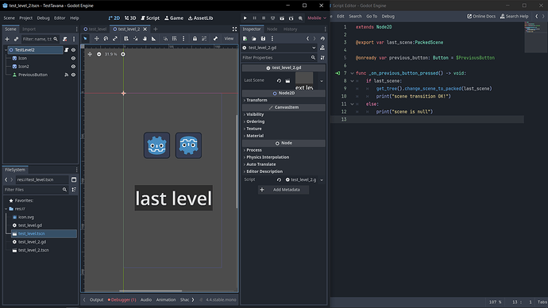Screen dimensions: 548x308
Task: Click the save resource icon in Inspector
Action: [x=263, y=39]
